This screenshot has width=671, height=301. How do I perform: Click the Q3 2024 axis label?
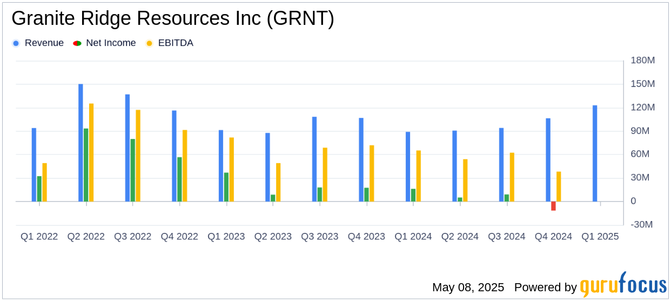[507, 237]
